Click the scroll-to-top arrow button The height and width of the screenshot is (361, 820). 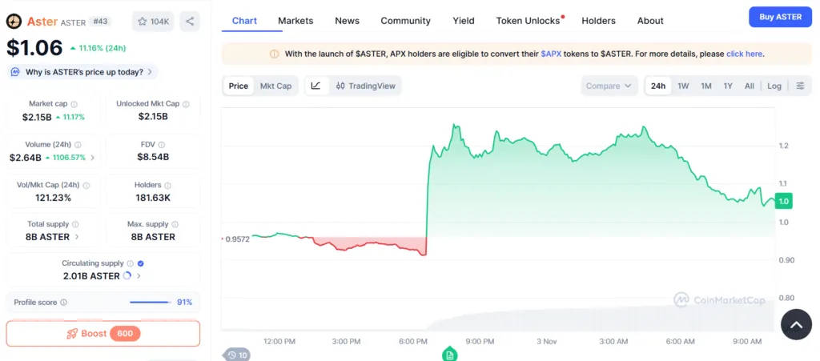[x=796, y=324]
